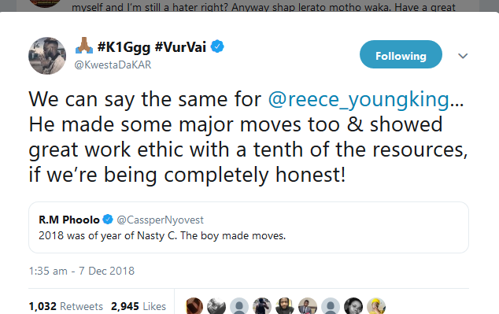Screen dimensions: 499x314
Task: Open the @KwestaDaKAR handle
Action: (x=113, y=65)
